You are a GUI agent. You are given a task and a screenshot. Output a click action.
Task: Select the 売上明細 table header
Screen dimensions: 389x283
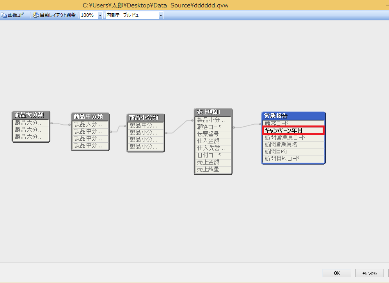(x=213, y=112)
